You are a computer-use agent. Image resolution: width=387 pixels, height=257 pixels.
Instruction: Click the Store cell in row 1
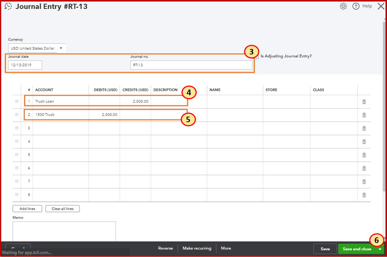point(287,102)
